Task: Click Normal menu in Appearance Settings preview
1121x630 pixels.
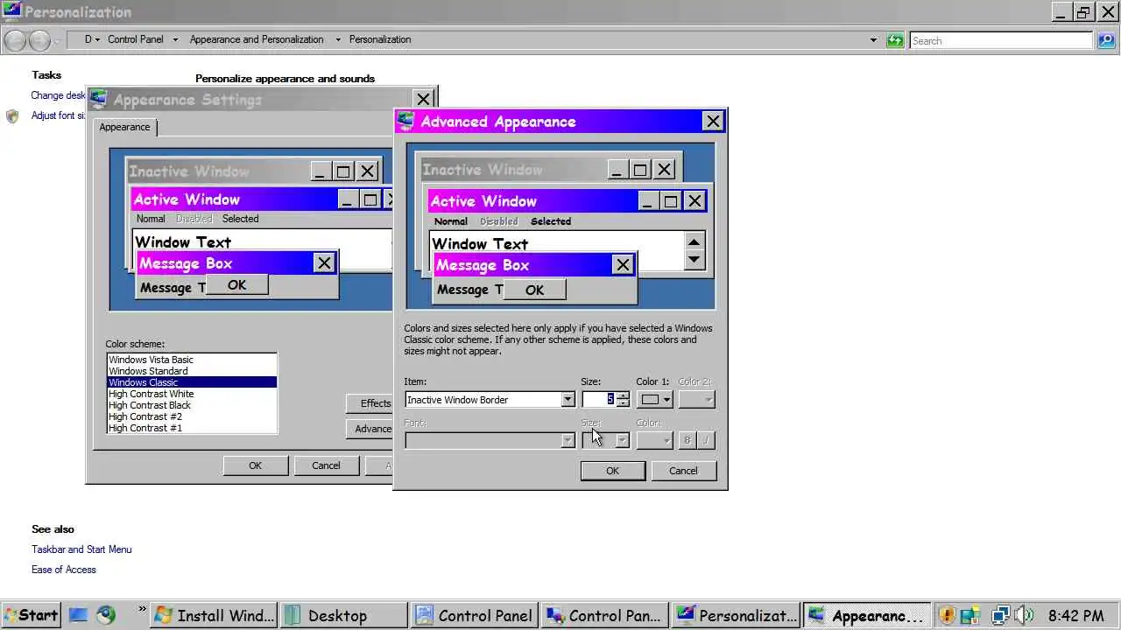Action: 151,219
